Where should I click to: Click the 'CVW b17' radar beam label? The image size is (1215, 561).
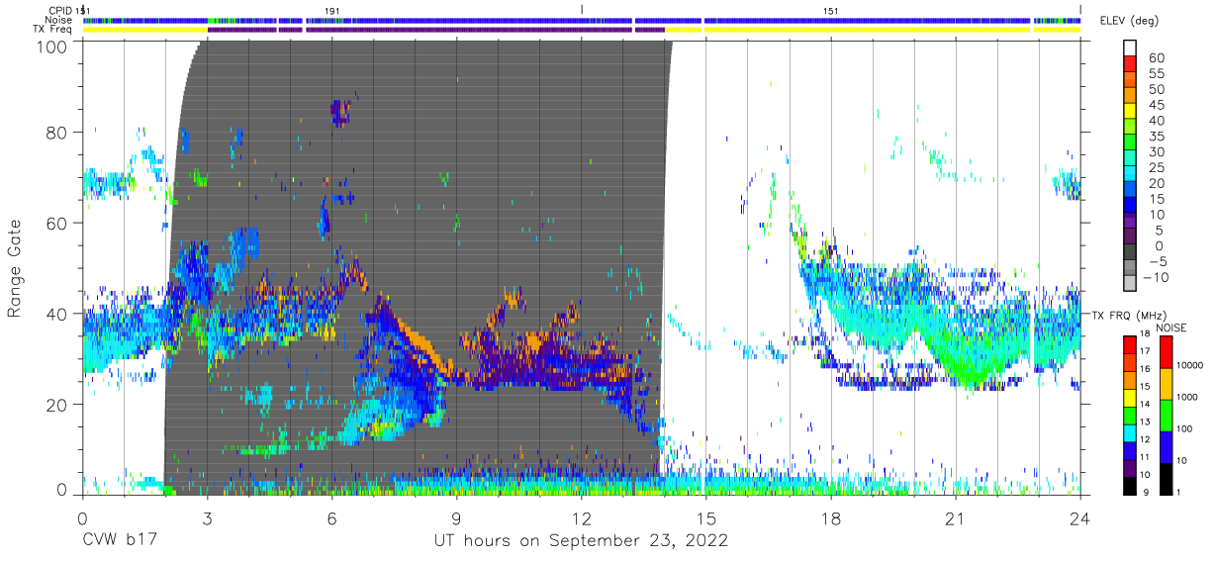click(119, 541)
